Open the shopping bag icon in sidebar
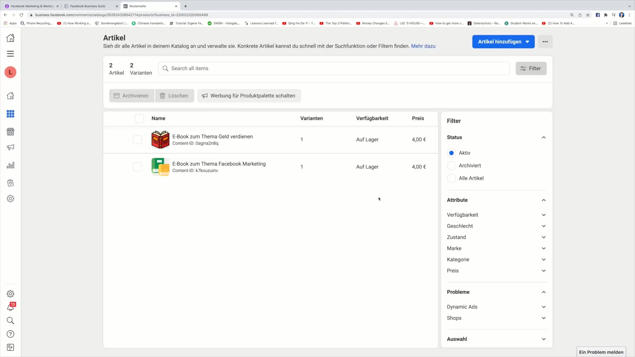The height and width of the screenshot is (357, 635). 10,183
